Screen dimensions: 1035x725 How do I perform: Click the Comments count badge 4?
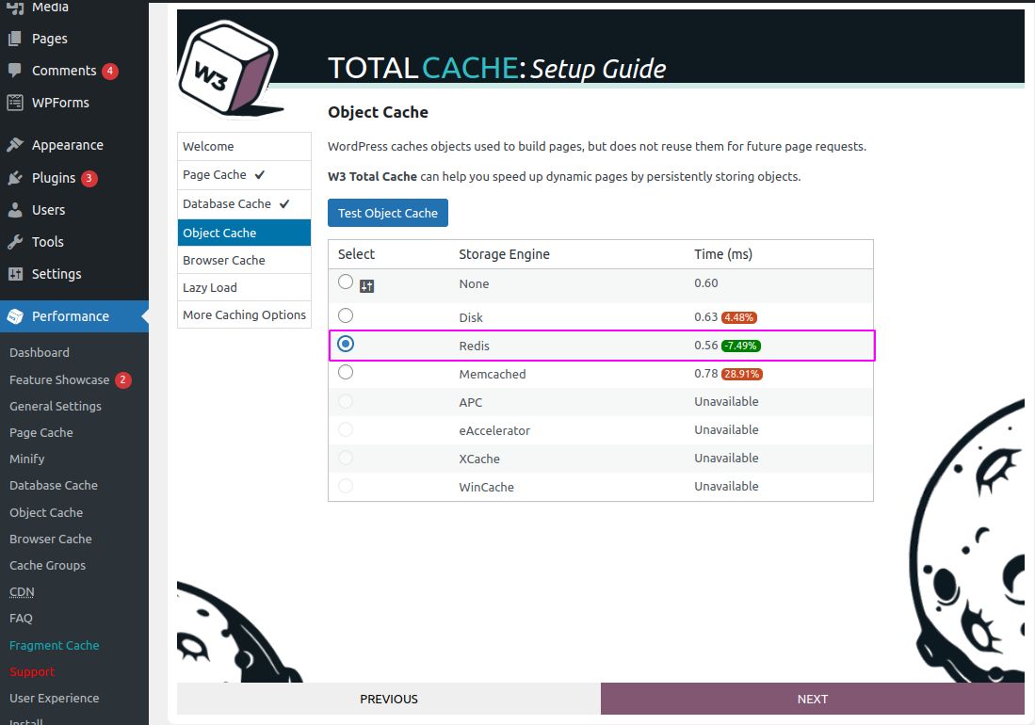coord(110,71)
